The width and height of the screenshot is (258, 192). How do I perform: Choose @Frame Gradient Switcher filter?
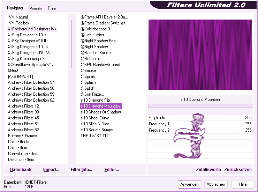tap(103, 23)
